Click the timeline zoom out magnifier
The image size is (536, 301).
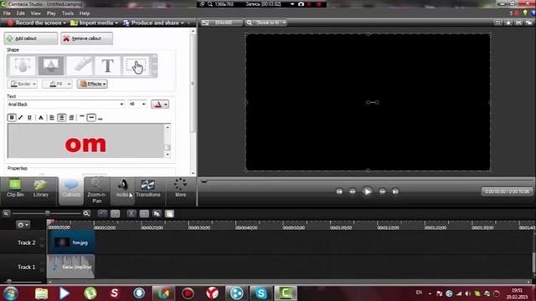point(6,214)
